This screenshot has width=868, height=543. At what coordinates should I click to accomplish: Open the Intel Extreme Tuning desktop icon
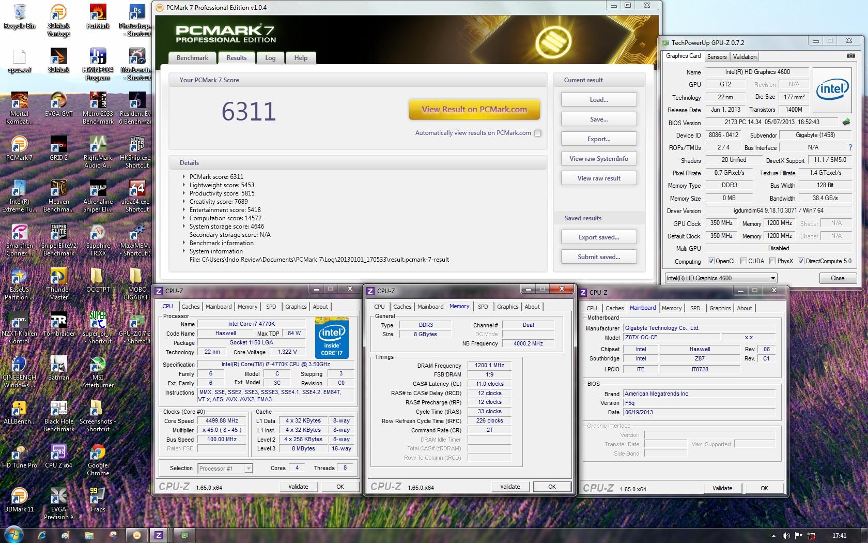[19, 196]
